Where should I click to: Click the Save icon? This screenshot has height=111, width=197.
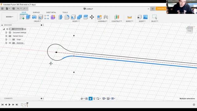pos(14,9)
